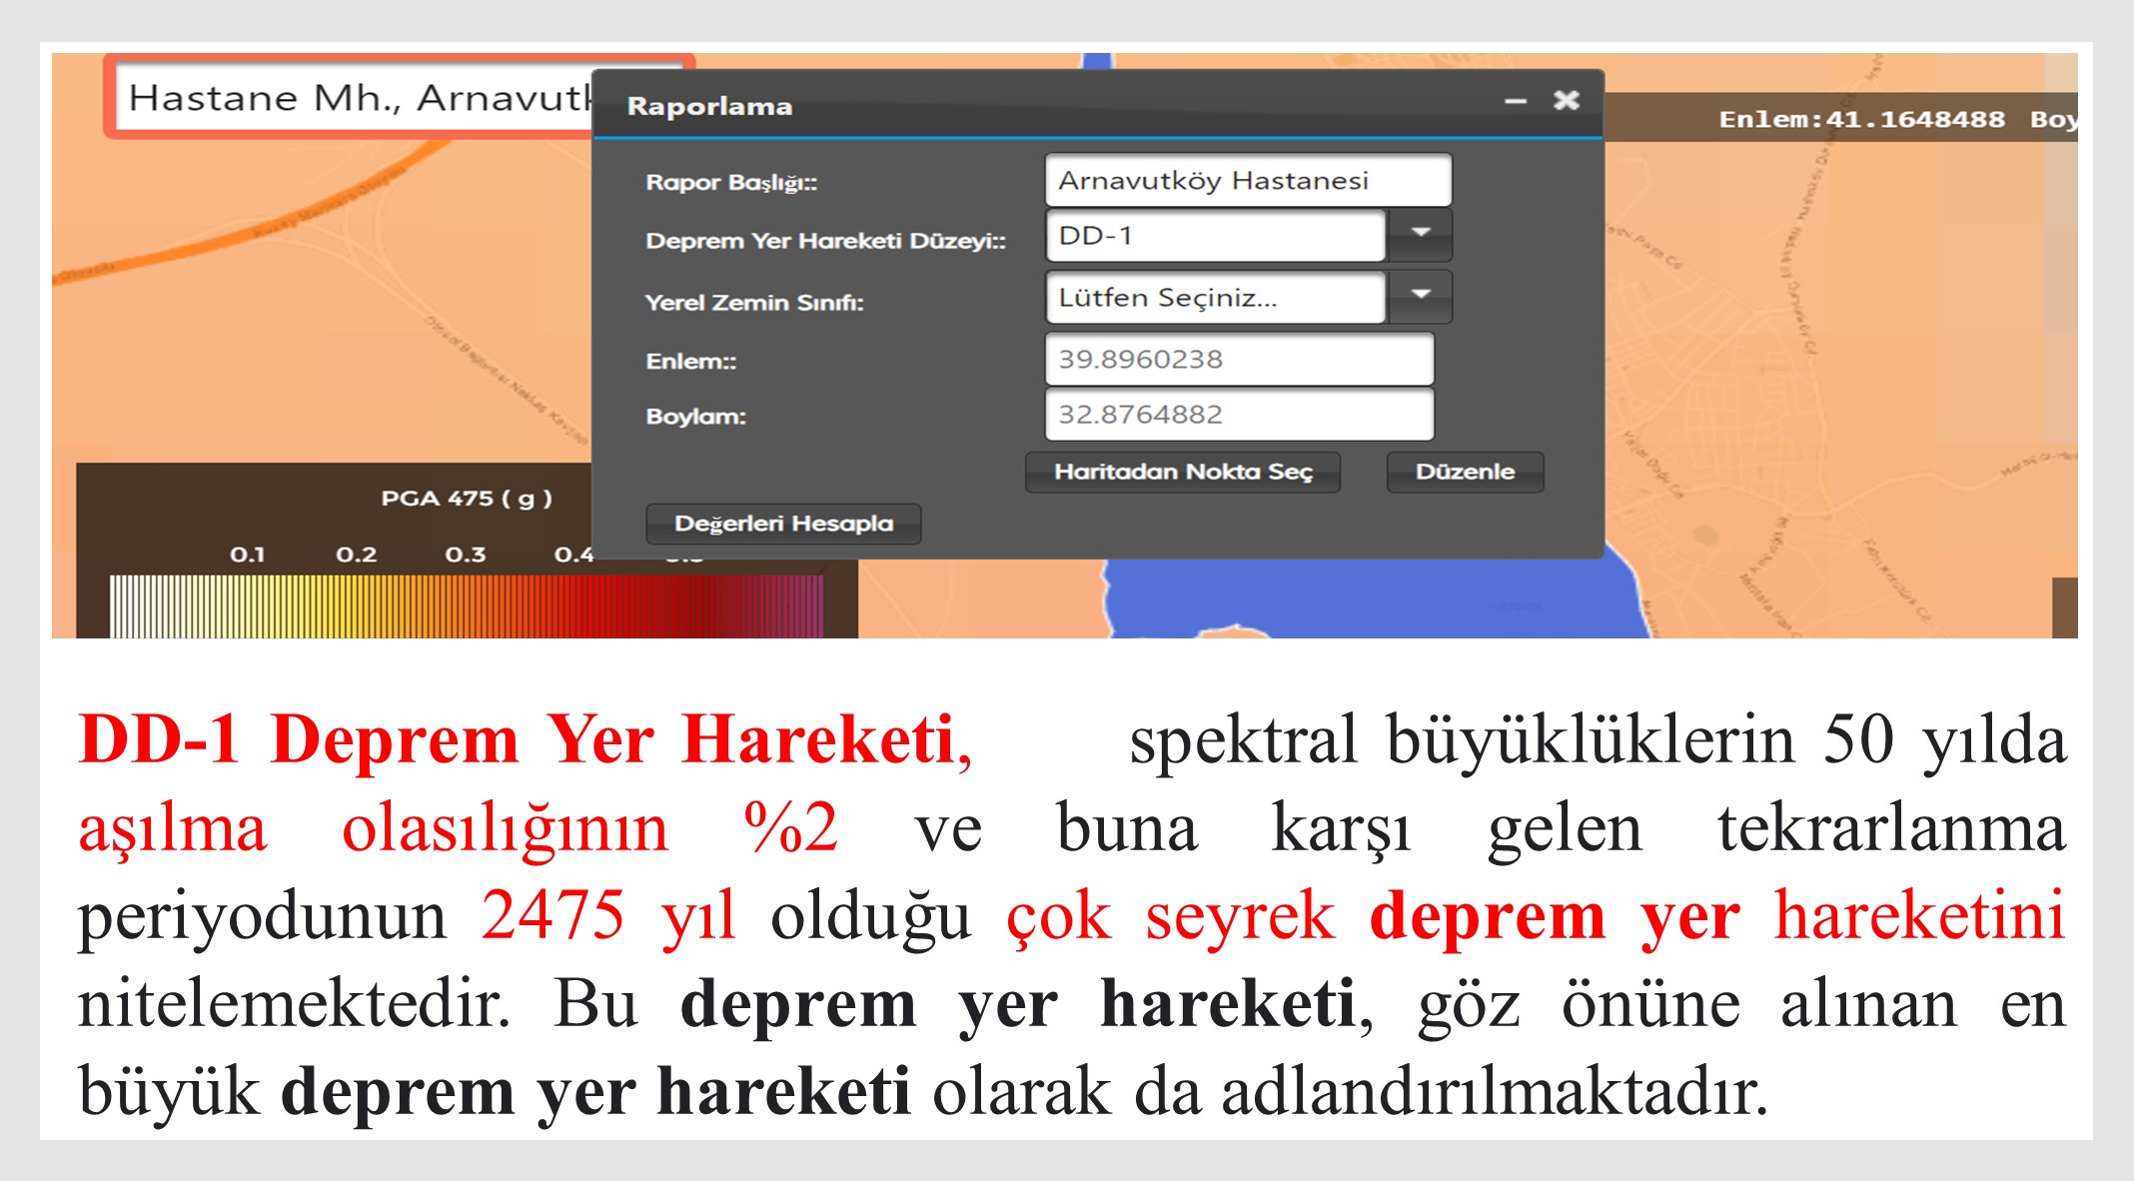Click the DD-1 combo box field
2134x1181 pixels.
click(1215, 236)
